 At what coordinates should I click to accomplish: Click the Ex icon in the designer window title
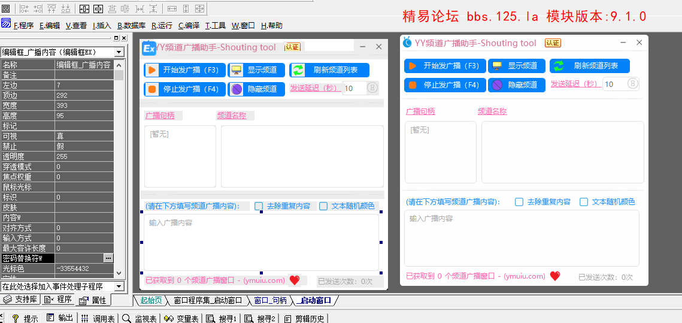(x=149, y=48)
